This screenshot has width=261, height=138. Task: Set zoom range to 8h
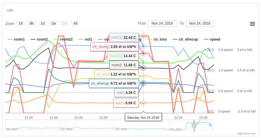point(32,23)
